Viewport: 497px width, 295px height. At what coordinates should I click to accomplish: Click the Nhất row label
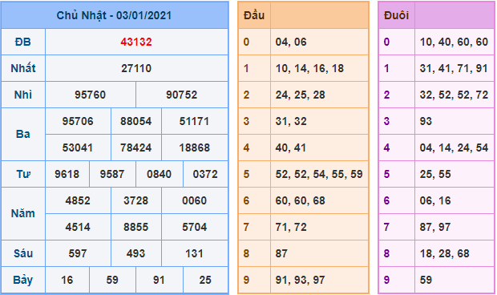[23, 68]
